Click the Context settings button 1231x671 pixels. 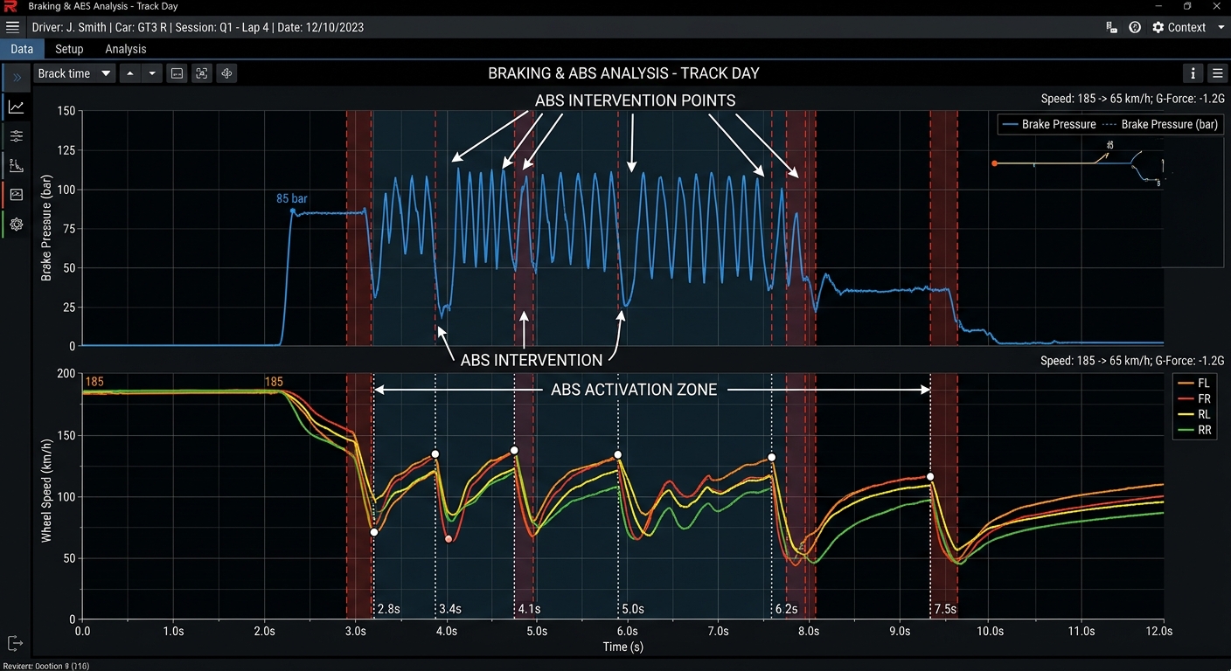[x=1179, y=27]
